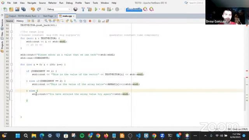This screenshot has height=140, width=249.
Task: Click the Save All toolbar icon
Action: [23, 9]
